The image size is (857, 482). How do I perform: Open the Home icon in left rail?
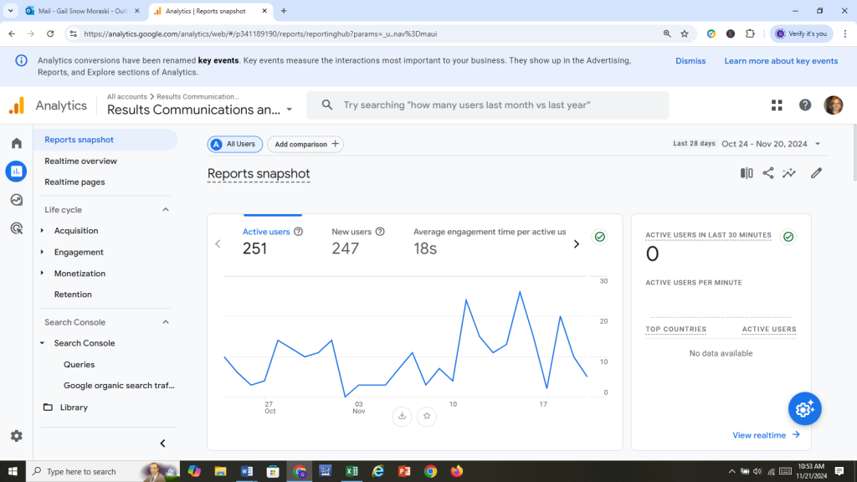tap(17, 143)
